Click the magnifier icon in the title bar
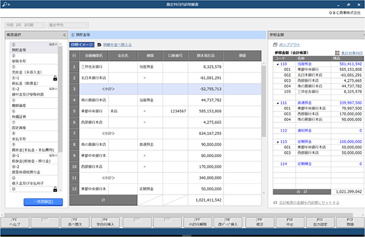365x237 pixels. pyautogui.click(x=6, y=4)
